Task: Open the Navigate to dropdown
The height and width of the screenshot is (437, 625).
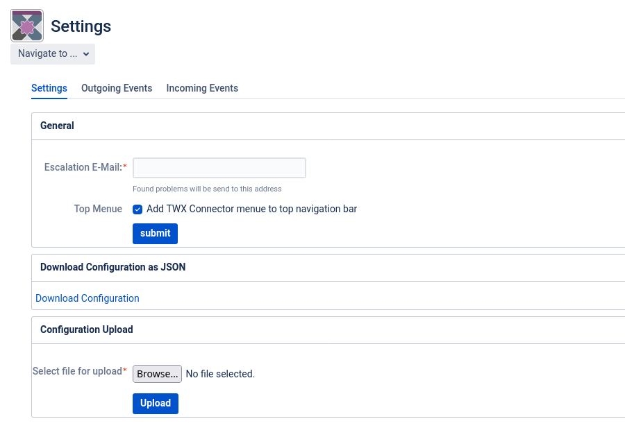Action: click(x=53, y=53)
